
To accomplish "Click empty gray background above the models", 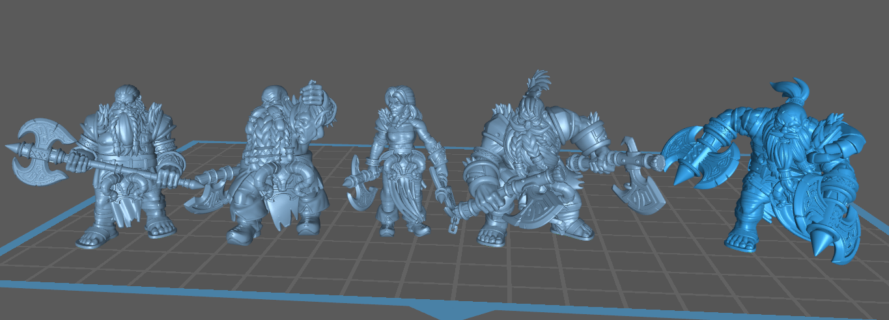I will click(443, 39).
